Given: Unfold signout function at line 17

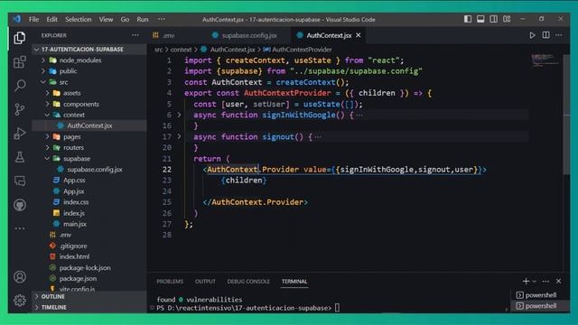Looking at the screenshot, I should point(179,136).
